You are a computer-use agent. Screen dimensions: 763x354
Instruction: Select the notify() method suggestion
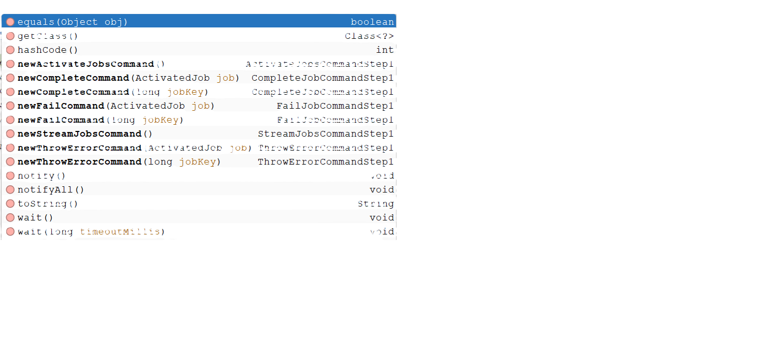(x=42, y=176)
